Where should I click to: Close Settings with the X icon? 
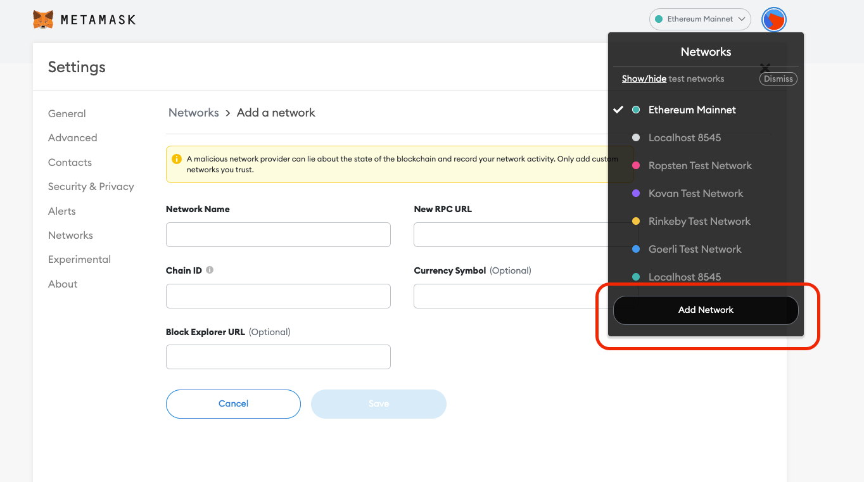[x=765, y=68]
